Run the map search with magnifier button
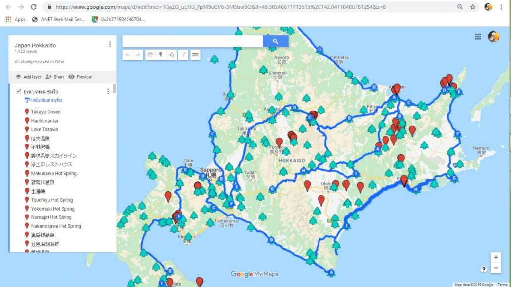This screenshot has height=287, width=511. [275, 41]
